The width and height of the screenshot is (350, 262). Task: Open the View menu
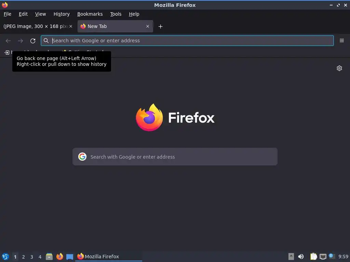point(40,14)
